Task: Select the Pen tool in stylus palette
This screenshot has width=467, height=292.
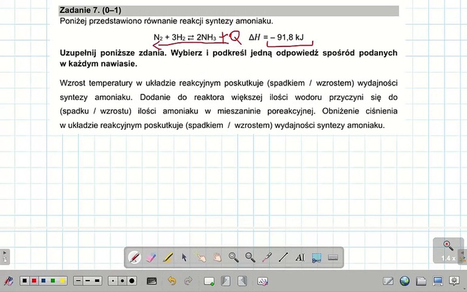Action: pos(134,257)
